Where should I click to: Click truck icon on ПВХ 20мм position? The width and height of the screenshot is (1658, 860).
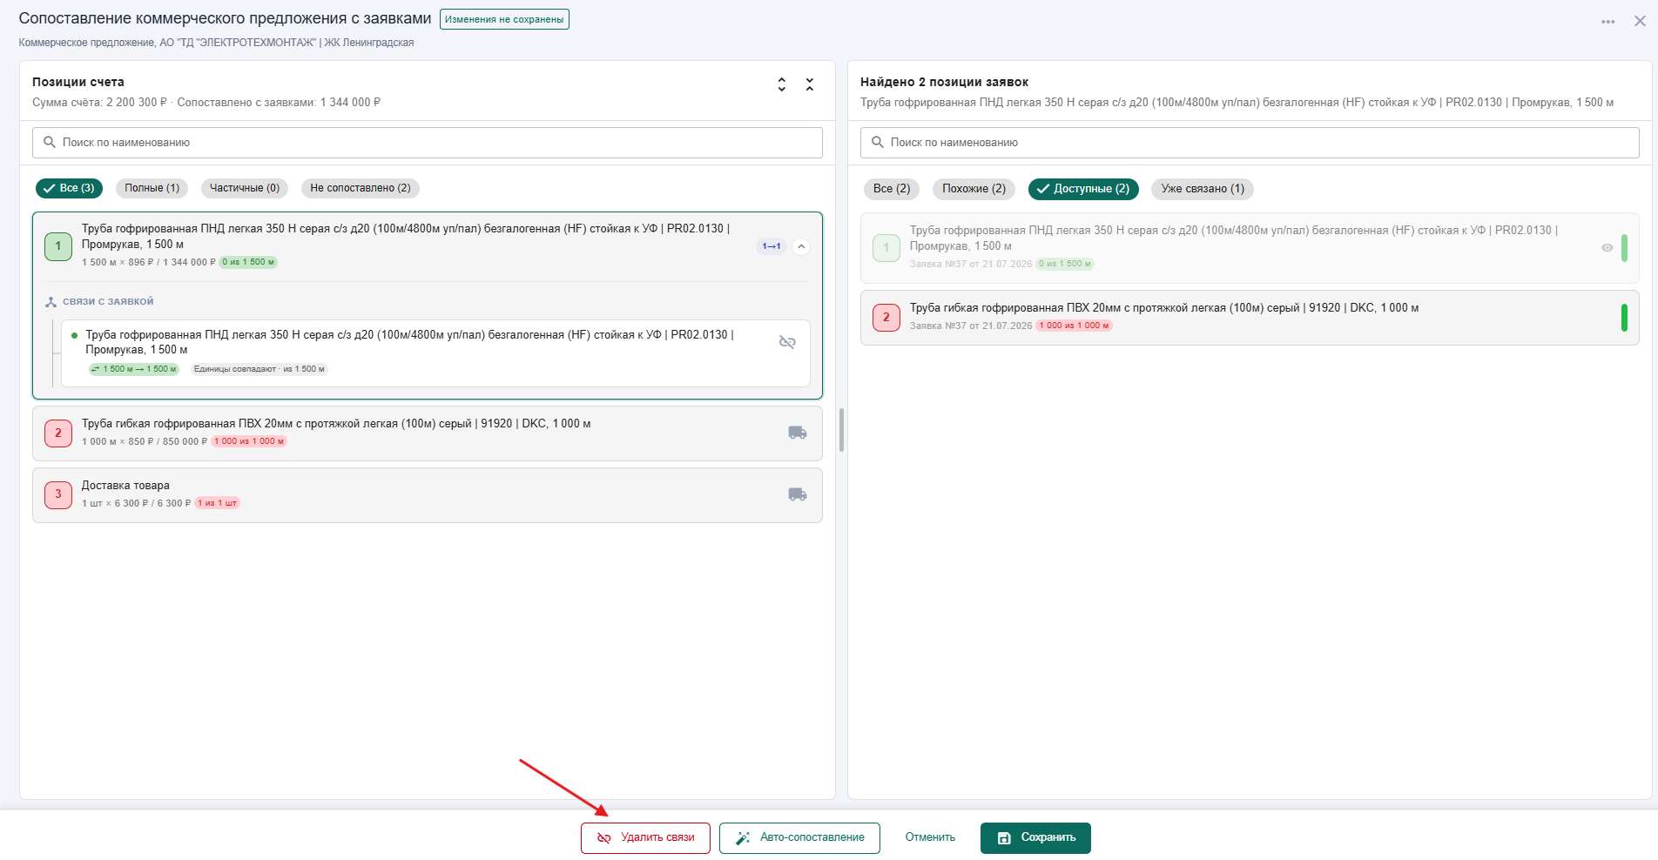tap(797, 433)
